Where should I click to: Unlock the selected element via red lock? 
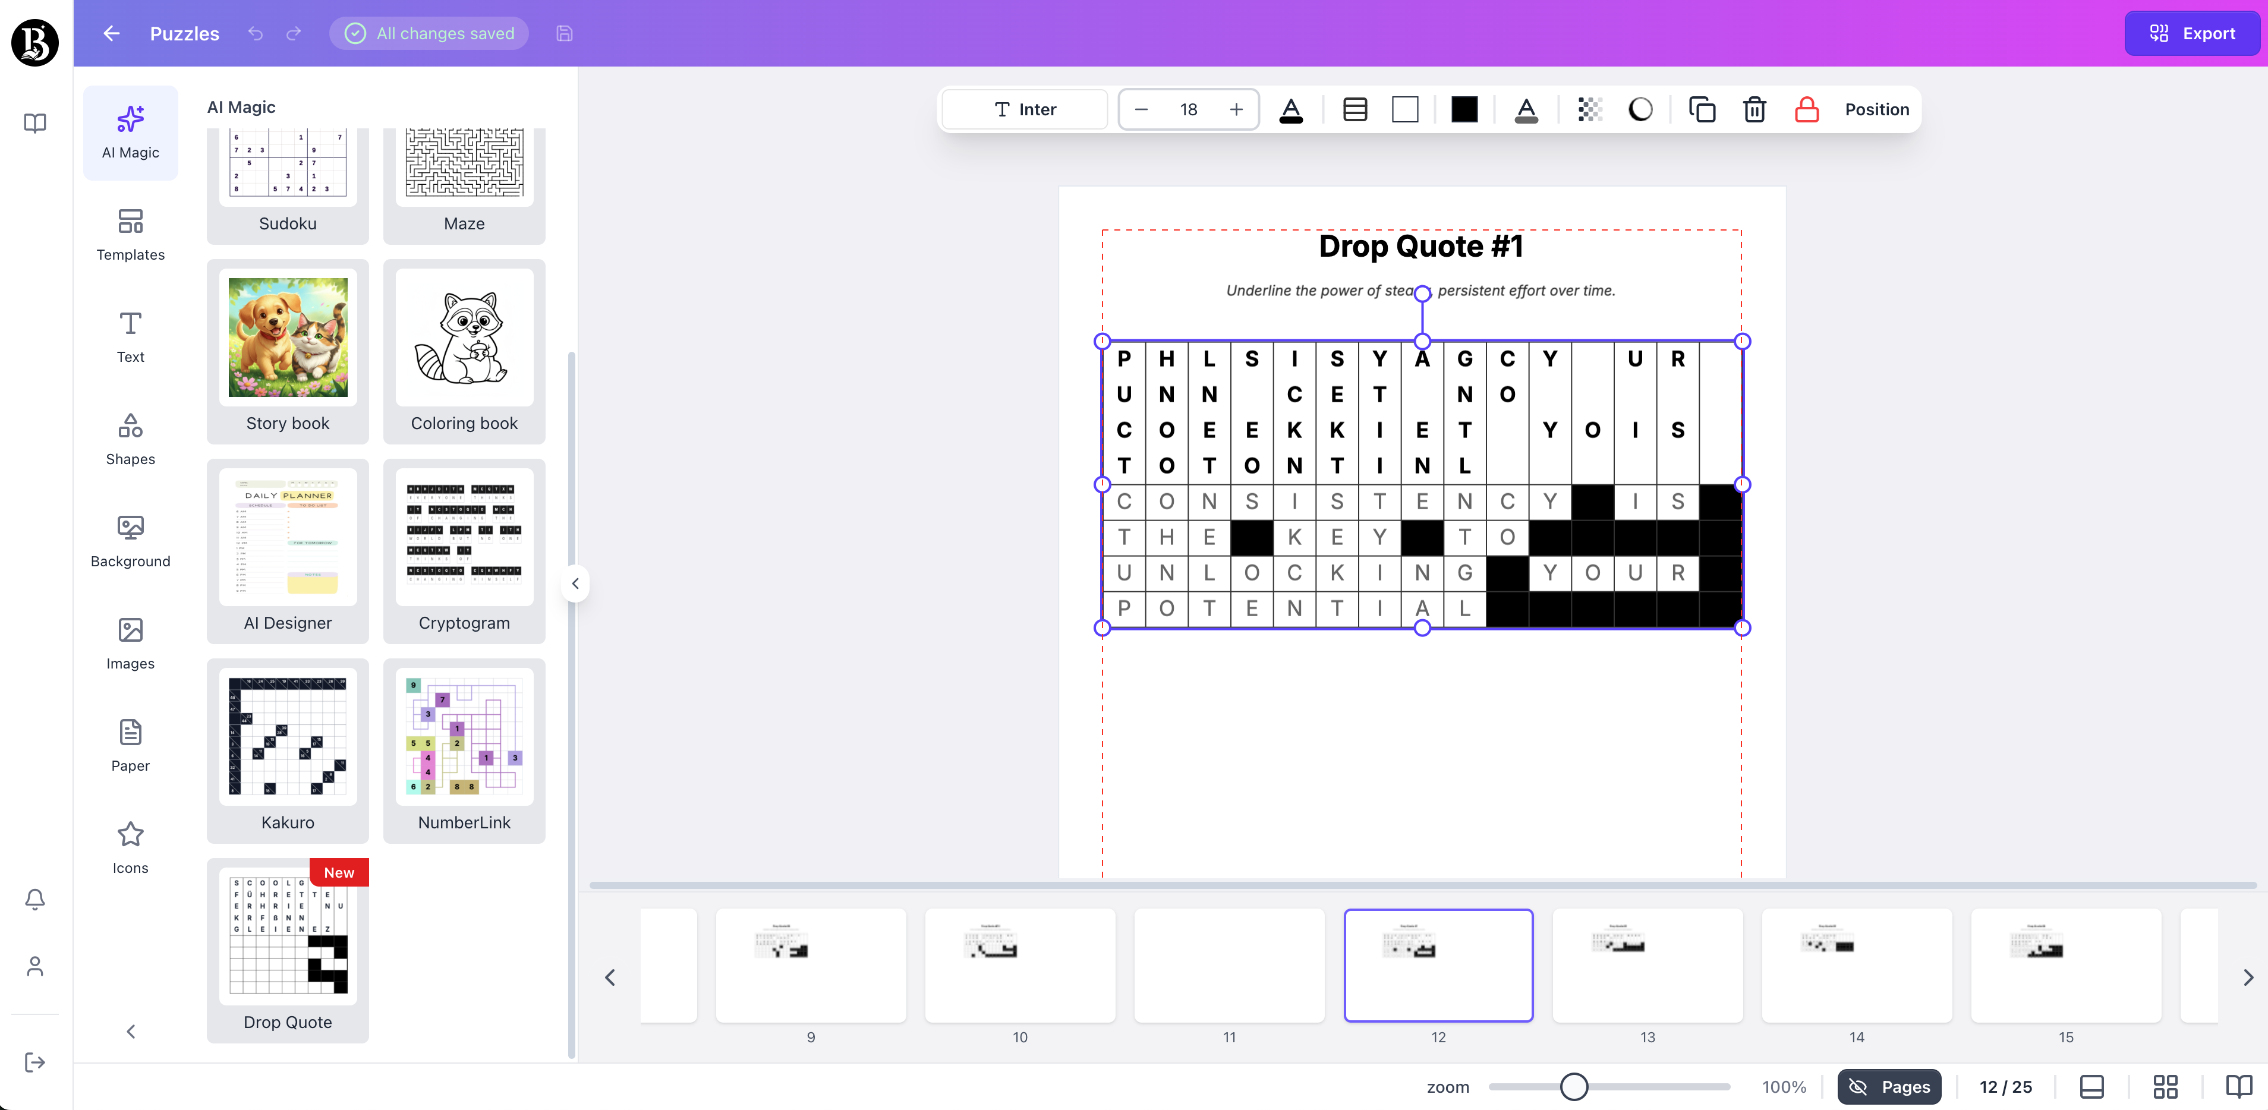click(x=1807, y=109)
